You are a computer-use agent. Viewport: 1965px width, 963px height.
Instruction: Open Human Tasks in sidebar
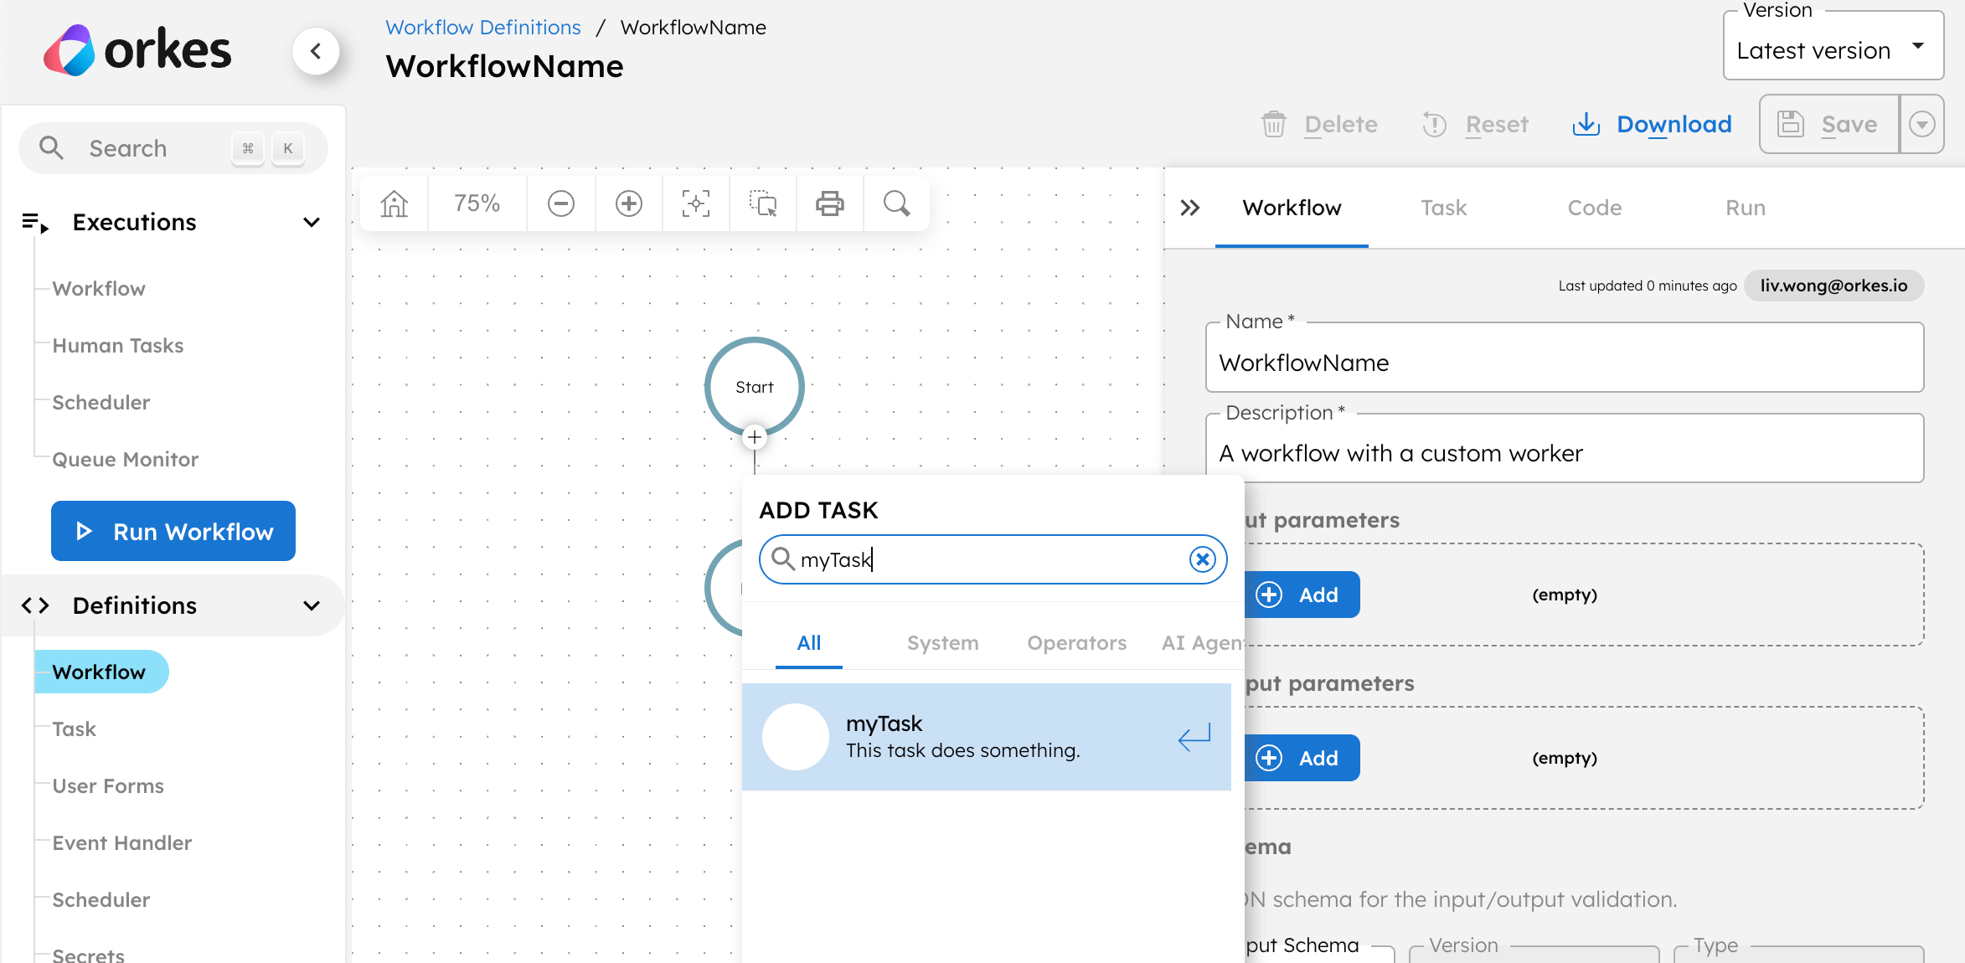point(118,346)
